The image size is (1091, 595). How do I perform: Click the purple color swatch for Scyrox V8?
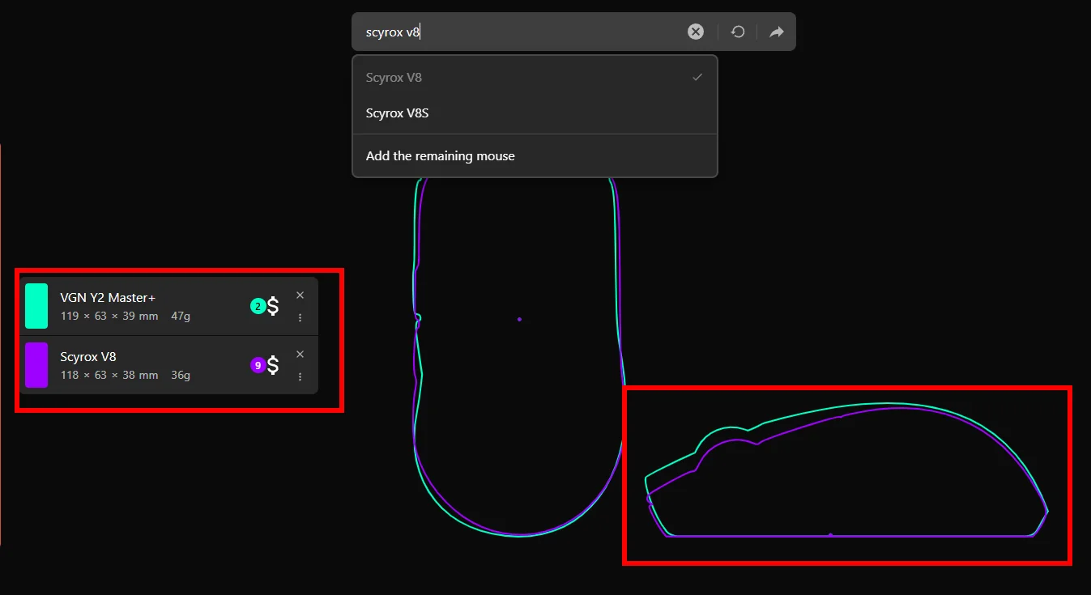click(36, 365)
